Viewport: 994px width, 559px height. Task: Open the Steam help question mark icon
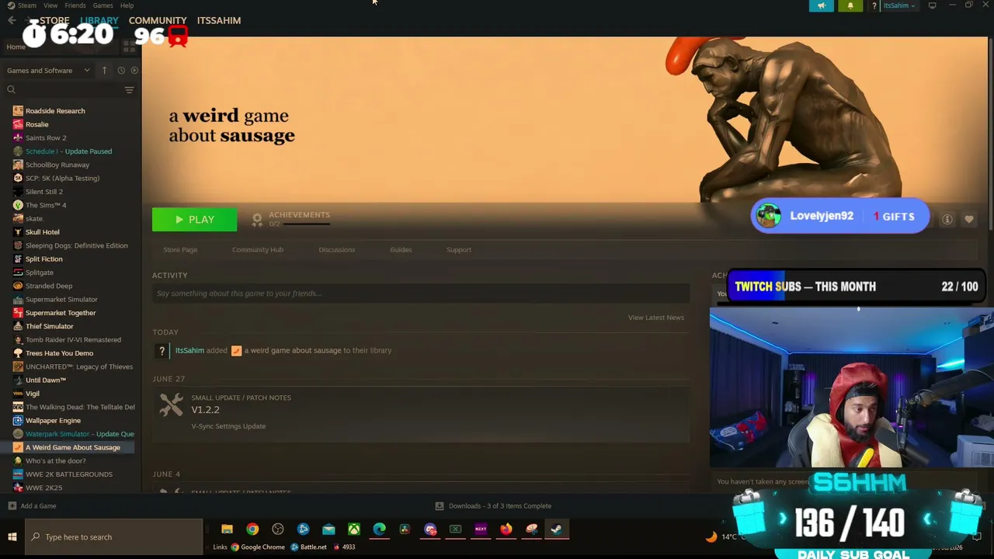pos(874,6)
